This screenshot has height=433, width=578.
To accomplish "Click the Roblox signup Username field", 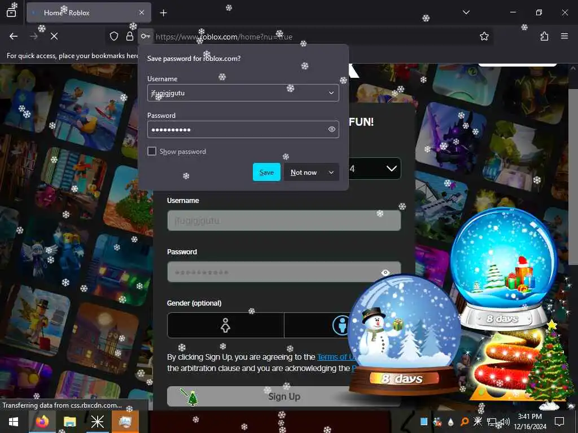I will pyautogui.click(x=284, y=220).
